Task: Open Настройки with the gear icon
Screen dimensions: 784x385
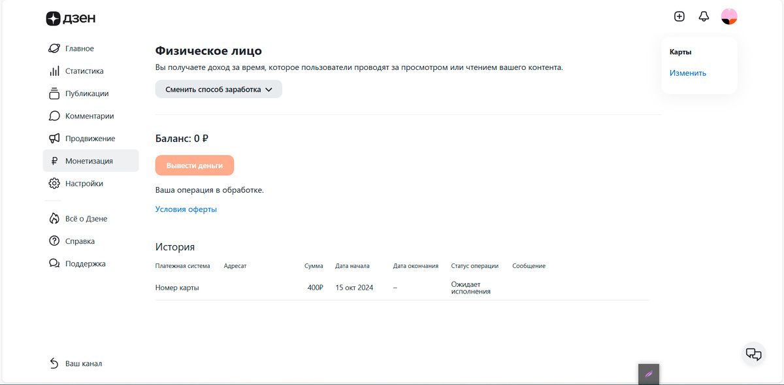Action: coord(54,183)
